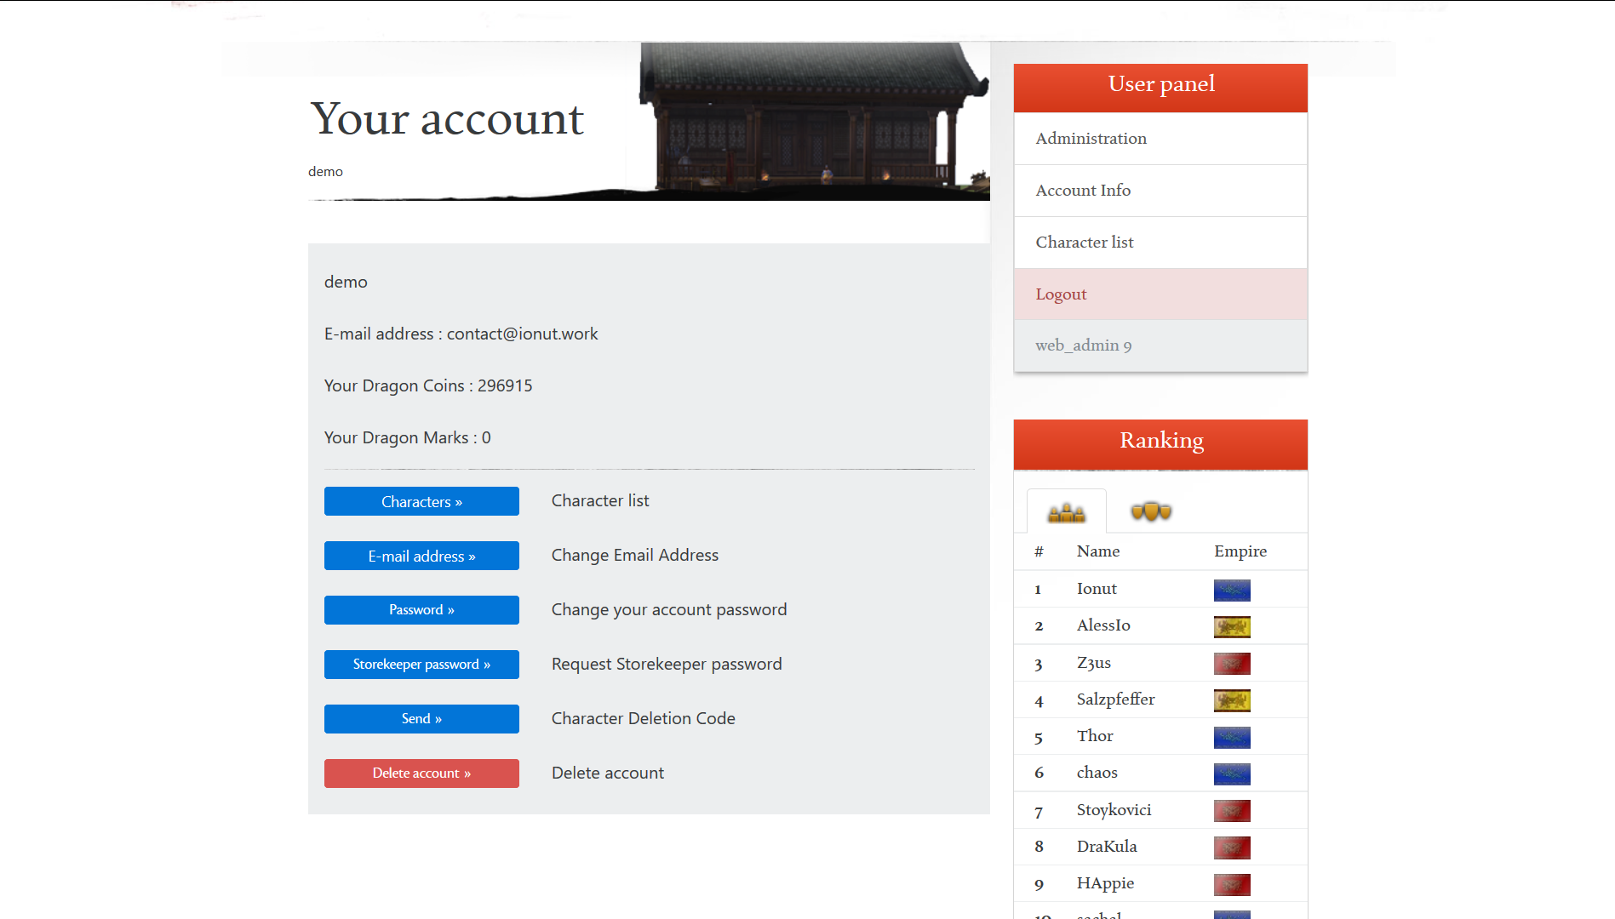Click Thor's blue empire flag
Image resolution: width=1615 pixels, height=919 pixels.
(1232, 737)
